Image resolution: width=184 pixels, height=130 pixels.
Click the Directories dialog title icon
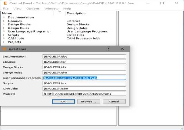coord(4,49)
